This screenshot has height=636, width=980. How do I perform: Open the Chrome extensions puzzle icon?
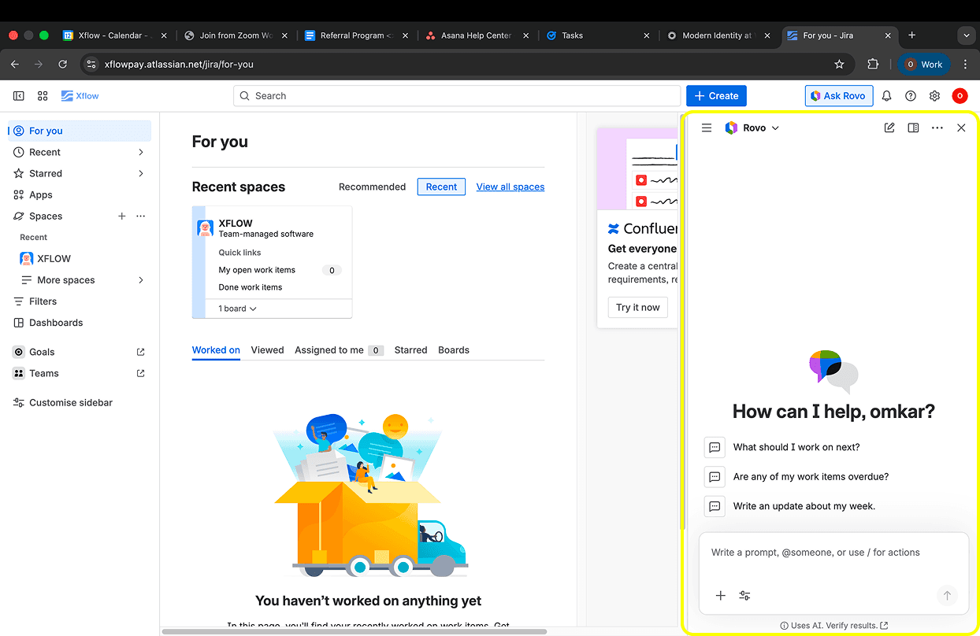(873, 65)
